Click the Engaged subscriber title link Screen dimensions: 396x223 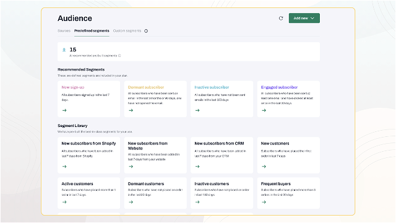(279, 87)
